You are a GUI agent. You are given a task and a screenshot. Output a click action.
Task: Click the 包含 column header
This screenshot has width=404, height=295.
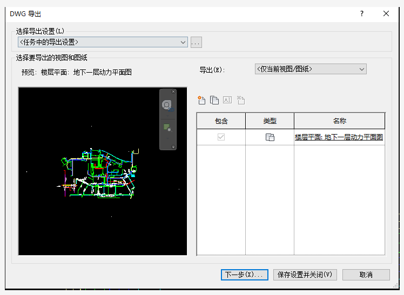[221, 121]
